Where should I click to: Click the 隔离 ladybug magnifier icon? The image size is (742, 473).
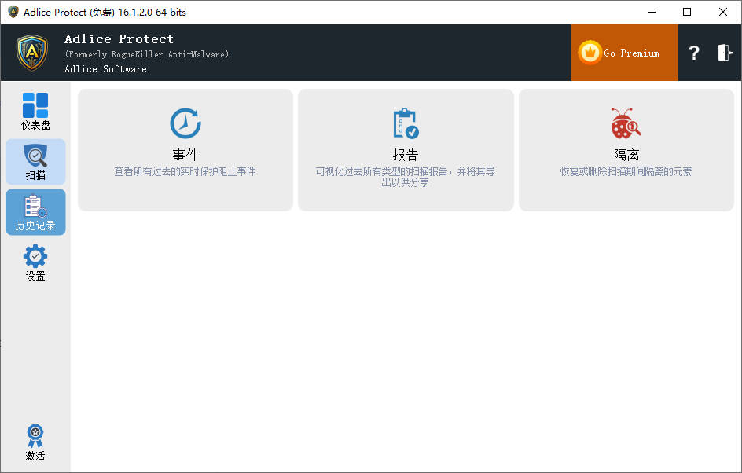[626, 123]
